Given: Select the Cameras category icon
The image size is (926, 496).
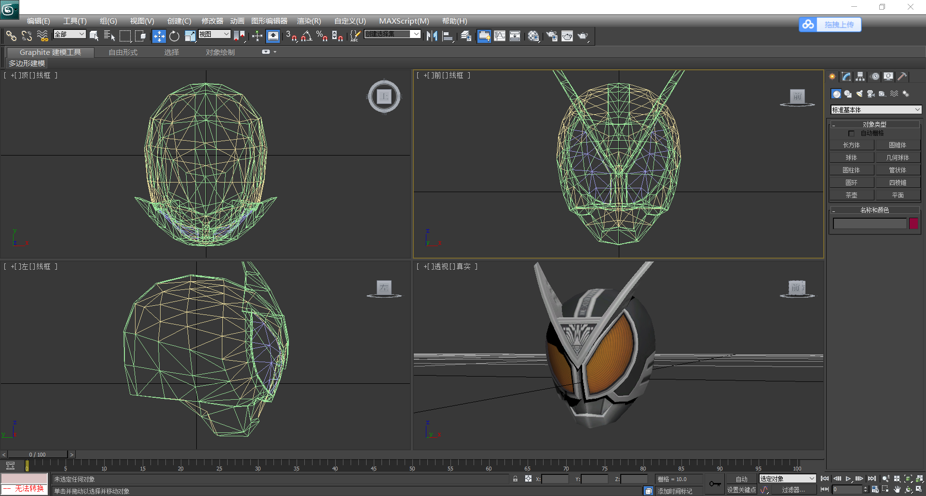Looking at the screenshot, I should click(871, 94).
